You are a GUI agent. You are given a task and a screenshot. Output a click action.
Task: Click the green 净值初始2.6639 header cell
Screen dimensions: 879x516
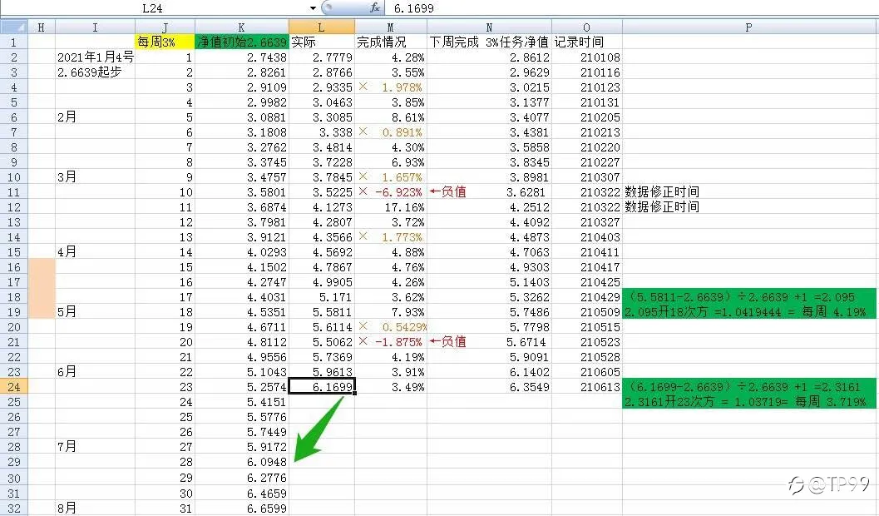pos(242,42)
